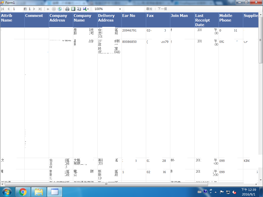Image resolution: width=263 pixels, height=197 pixels.
Task: Open Google Chrome from taskbar
Action: (23, 192)
